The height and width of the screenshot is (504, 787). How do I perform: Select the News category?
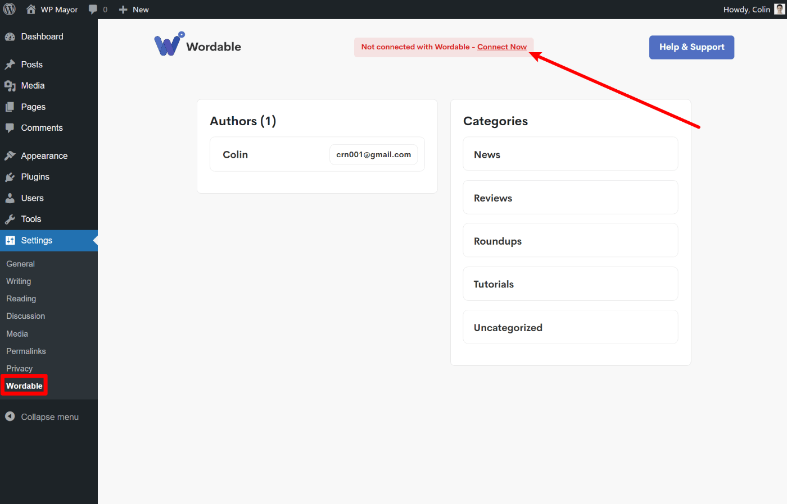570,154
